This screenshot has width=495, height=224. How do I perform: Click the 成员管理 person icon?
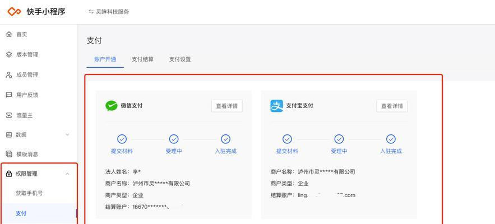[9, 75]
